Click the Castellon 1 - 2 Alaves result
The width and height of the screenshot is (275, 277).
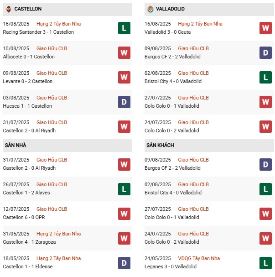pyautogui.click(x=26, y=193)
